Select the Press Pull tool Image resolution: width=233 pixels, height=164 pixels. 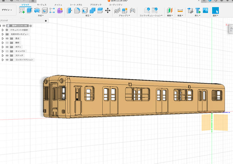[69, 11]
